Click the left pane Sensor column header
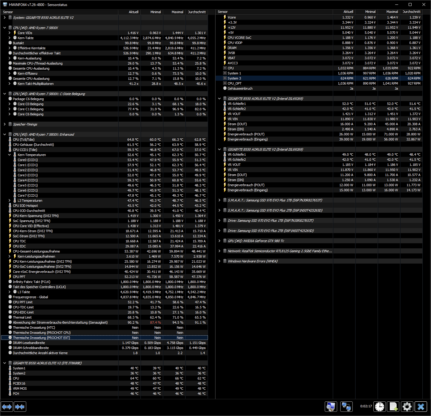The width and height of the screenshot is (431, 416). point(60,12)
